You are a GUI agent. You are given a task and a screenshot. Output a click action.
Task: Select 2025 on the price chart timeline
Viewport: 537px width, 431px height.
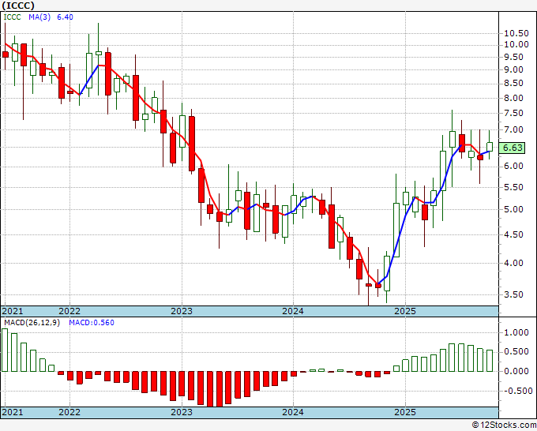click(404, 311)
